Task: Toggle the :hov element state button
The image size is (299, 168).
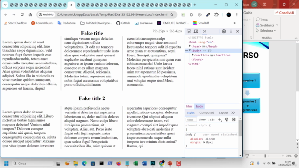Action: point(202,119)
